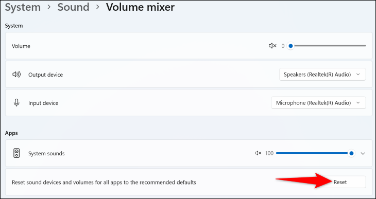Image resolution: width=376 pixels, height=199 pixels.
Task: Set master Volume by clicking slider track middle
Action: 328,46
